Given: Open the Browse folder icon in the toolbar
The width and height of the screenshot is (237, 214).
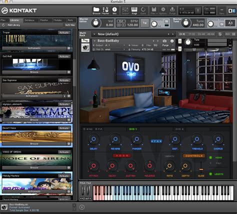Looking at the screenshot, I should [96, 11].
